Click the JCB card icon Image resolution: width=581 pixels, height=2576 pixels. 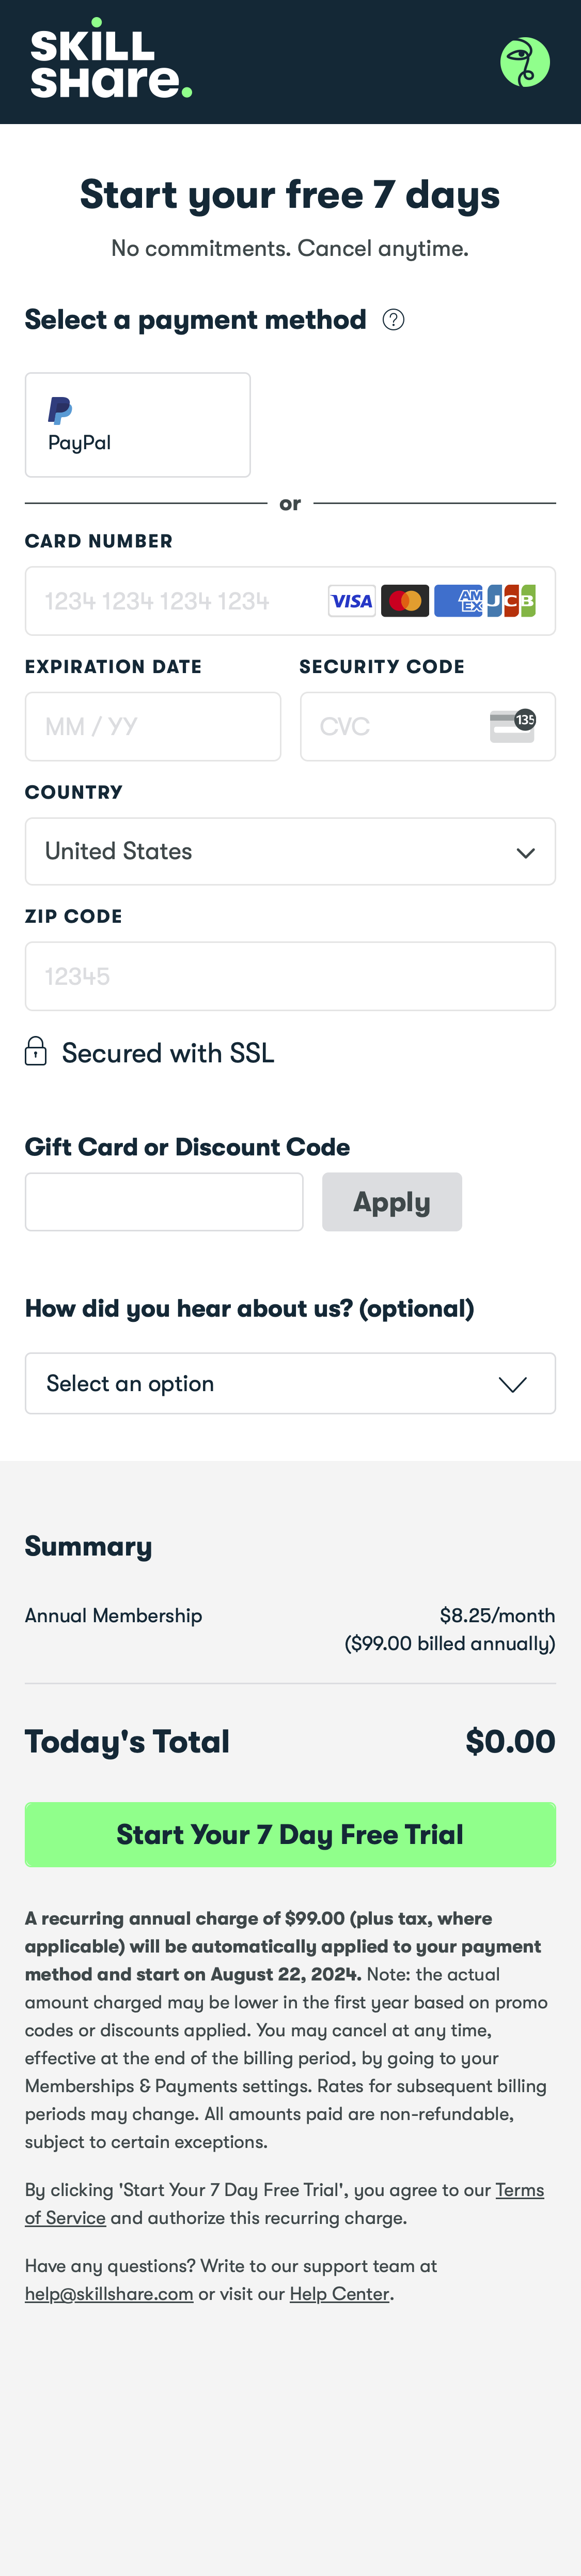511,600
